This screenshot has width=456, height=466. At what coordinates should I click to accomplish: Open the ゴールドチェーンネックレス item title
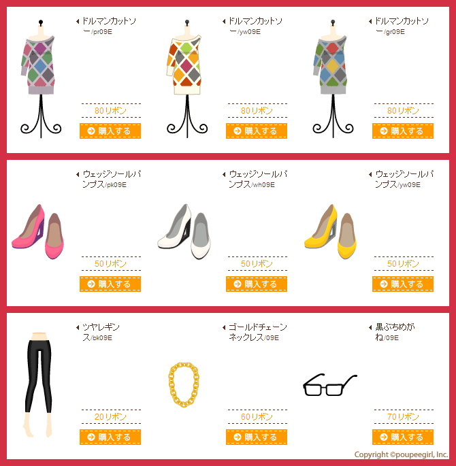coord(258,332)
